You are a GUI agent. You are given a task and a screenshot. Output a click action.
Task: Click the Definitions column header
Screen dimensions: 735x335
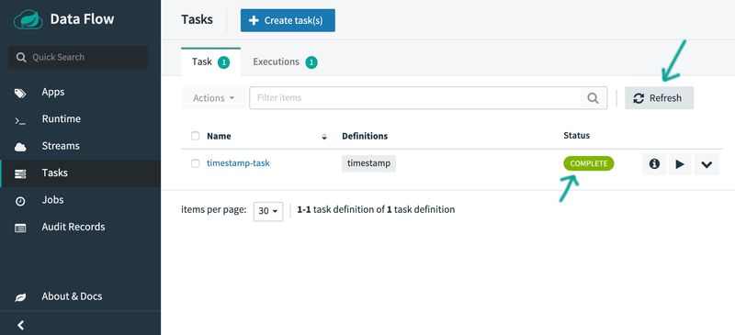(365, 136)
